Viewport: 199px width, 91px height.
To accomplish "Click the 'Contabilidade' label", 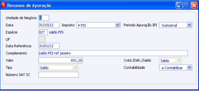I will click(x=134, y=67).
